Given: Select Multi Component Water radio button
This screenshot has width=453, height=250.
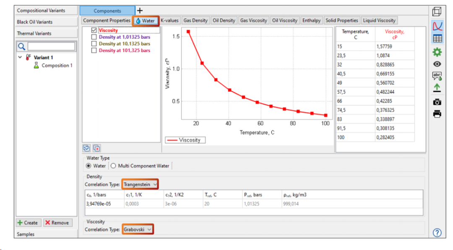Looking at the screenshot, I should 113,166.
